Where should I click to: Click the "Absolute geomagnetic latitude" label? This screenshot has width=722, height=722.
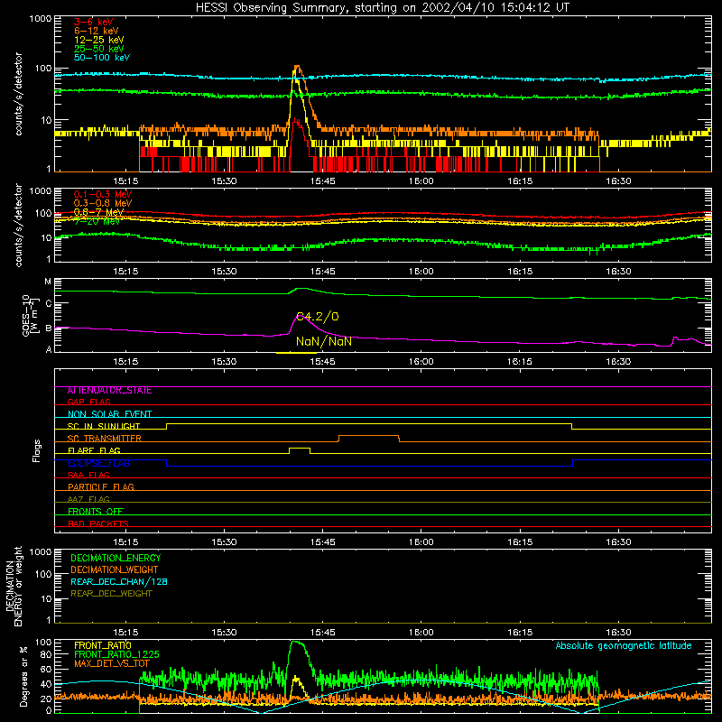point(624,646)
